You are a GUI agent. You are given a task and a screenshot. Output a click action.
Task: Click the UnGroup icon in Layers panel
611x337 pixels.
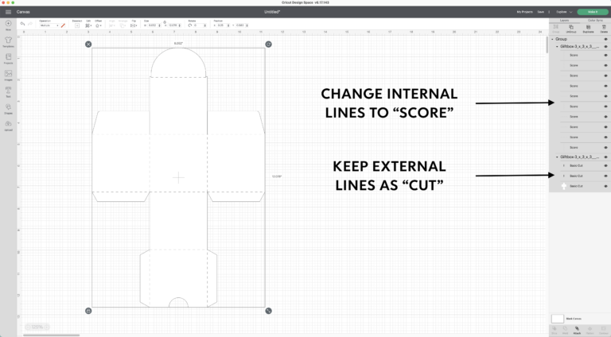pyautogui.click(x=570, y=27)
